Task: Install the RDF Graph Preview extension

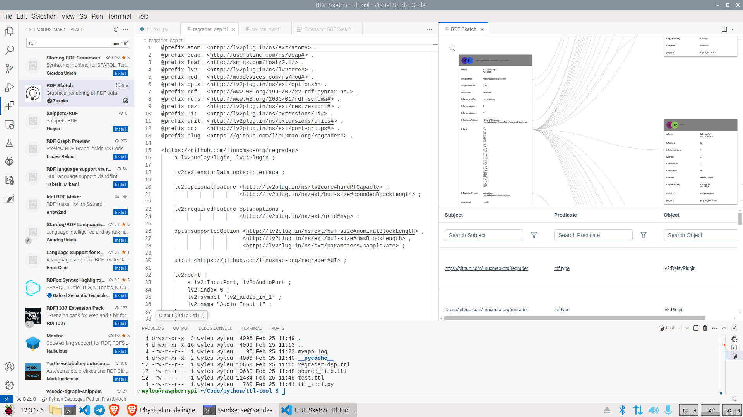Action: click(x=120, y=157)
